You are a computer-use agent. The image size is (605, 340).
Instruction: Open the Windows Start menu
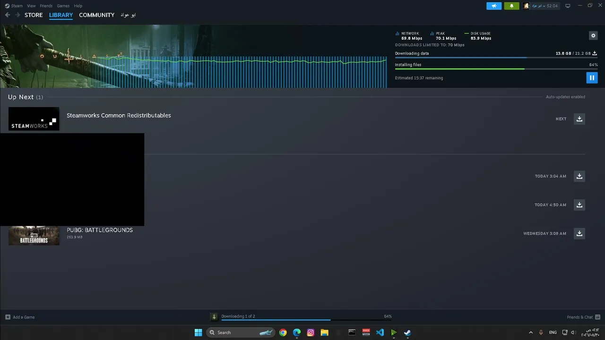coord(199,332)
